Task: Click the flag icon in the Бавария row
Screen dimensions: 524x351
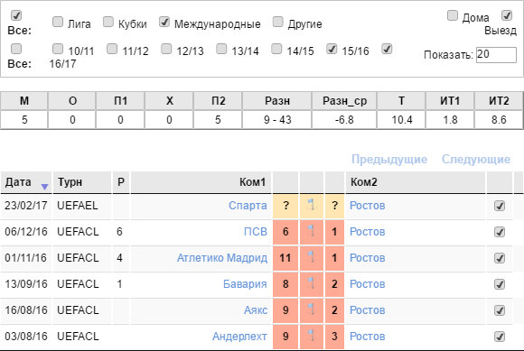Action: coord(311,283)
